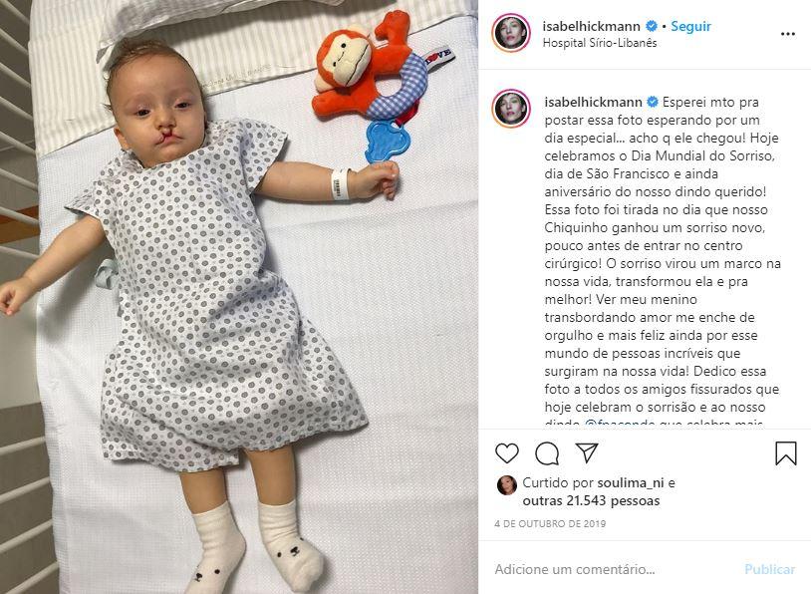Open Hospital Sírio-Libanês location link
The height and width of the screenshot is (594, 811).
pos(600,43)
